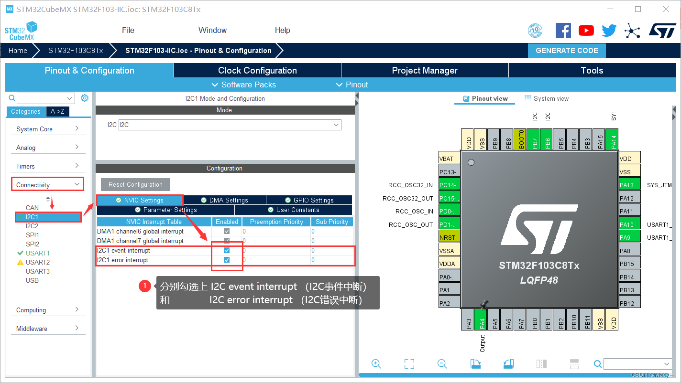Click the ST logo icon
681x383 pixels.
click(x=662, y=30)
